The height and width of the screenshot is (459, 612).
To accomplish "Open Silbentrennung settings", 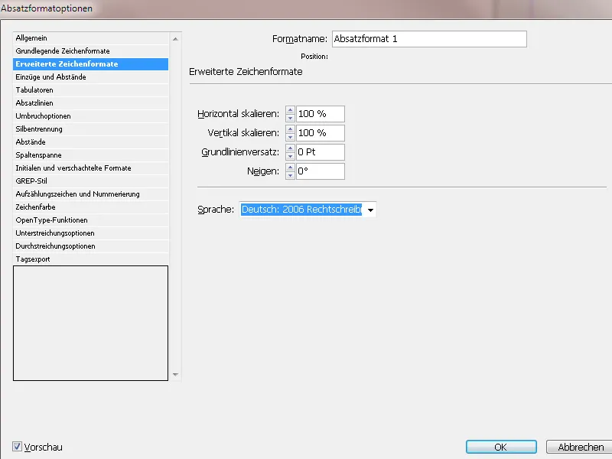I will pos(90,129).
